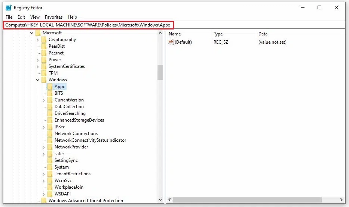
Task: Collapse the Windows key node
Action: [38, 80]
